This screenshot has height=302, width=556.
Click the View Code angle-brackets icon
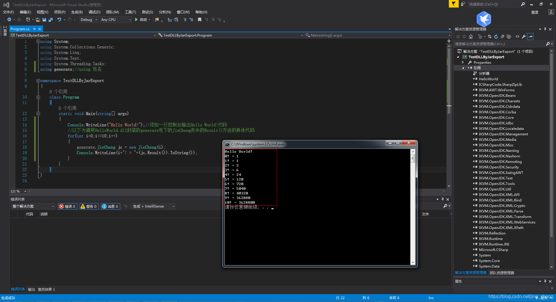(x=517, y=37)
